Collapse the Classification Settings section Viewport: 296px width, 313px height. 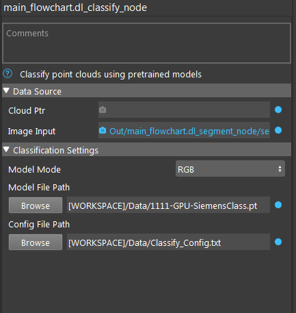click(6, 150)
